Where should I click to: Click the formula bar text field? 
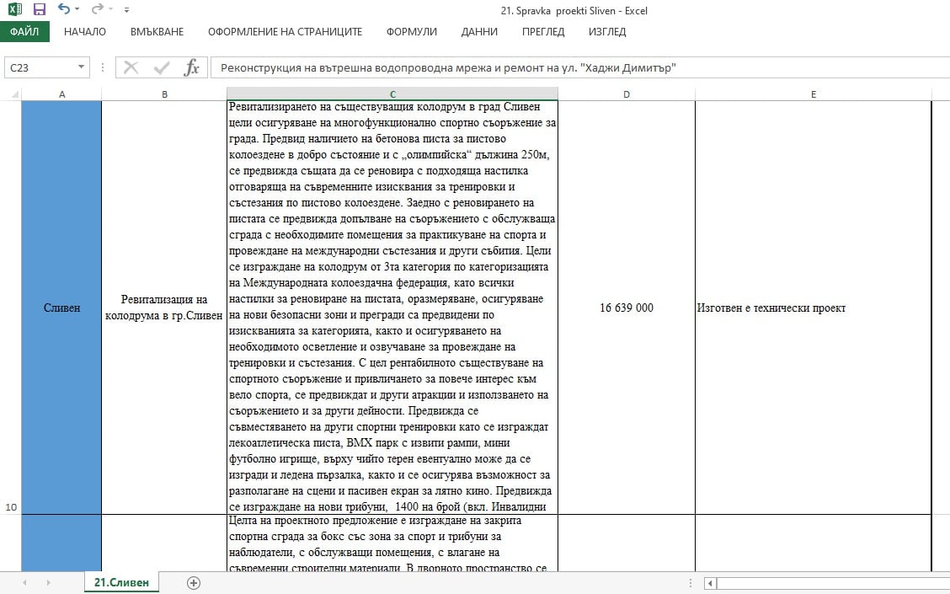pyautogui.click(x=573, y=67)
